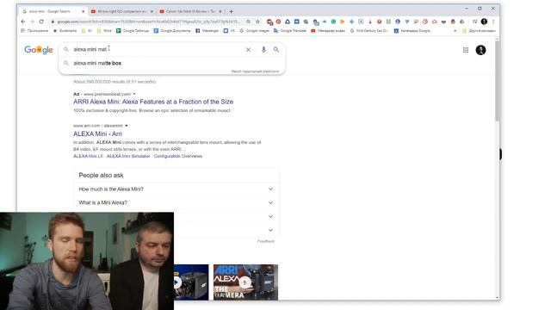Click the cloud outline extension icon

coord(434,22)
